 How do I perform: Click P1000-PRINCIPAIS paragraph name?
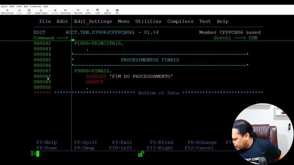point(97,44)
